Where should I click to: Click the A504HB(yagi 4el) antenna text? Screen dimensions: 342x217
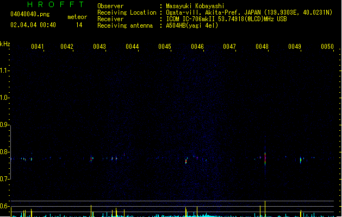[192, 25]
